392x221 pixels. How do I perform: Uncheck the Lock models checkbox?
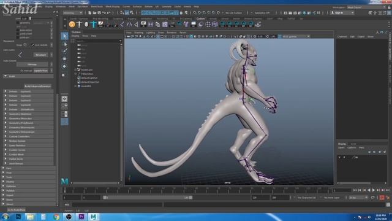[32, 45]
